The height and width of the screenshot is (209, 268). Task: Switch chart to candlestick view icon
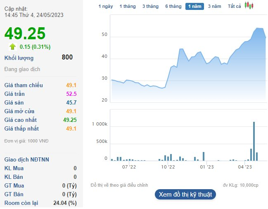pyautogui.click(x=249, y=5)
